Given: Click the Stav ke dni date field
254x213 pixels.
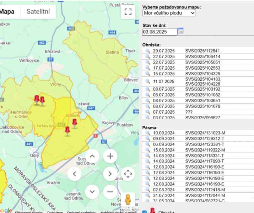Looking at the screenshot, I should 160,32.
